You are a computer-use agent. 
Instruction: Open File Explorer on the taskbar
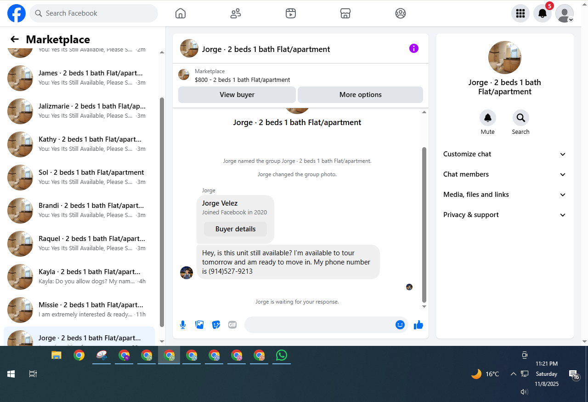(x=57, y=355)
